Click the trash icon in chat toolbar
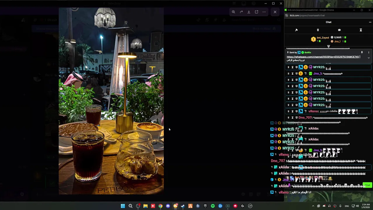373x210 pixels. 318,30
